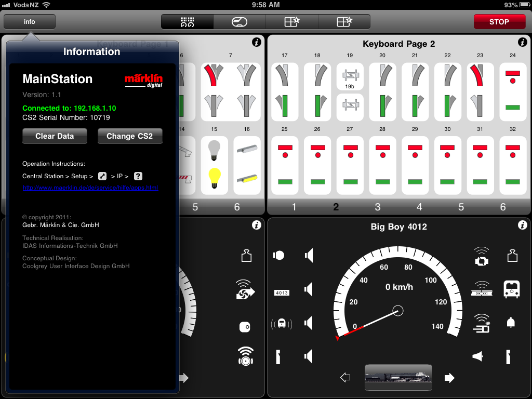The width and height of the screenshot is (532, 399).
Task: Open the left locomotive panel info icon
Action: click(257, 225)
